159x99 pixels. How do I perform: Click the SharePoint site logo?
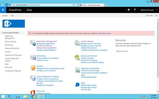coord(13,24)
